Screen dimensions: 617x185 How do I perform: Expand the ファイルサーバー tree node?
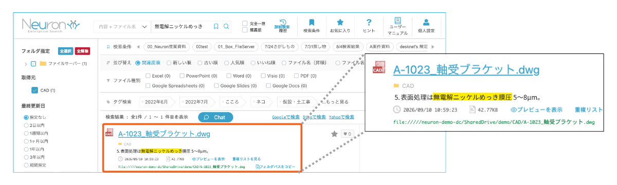(26, 64)
